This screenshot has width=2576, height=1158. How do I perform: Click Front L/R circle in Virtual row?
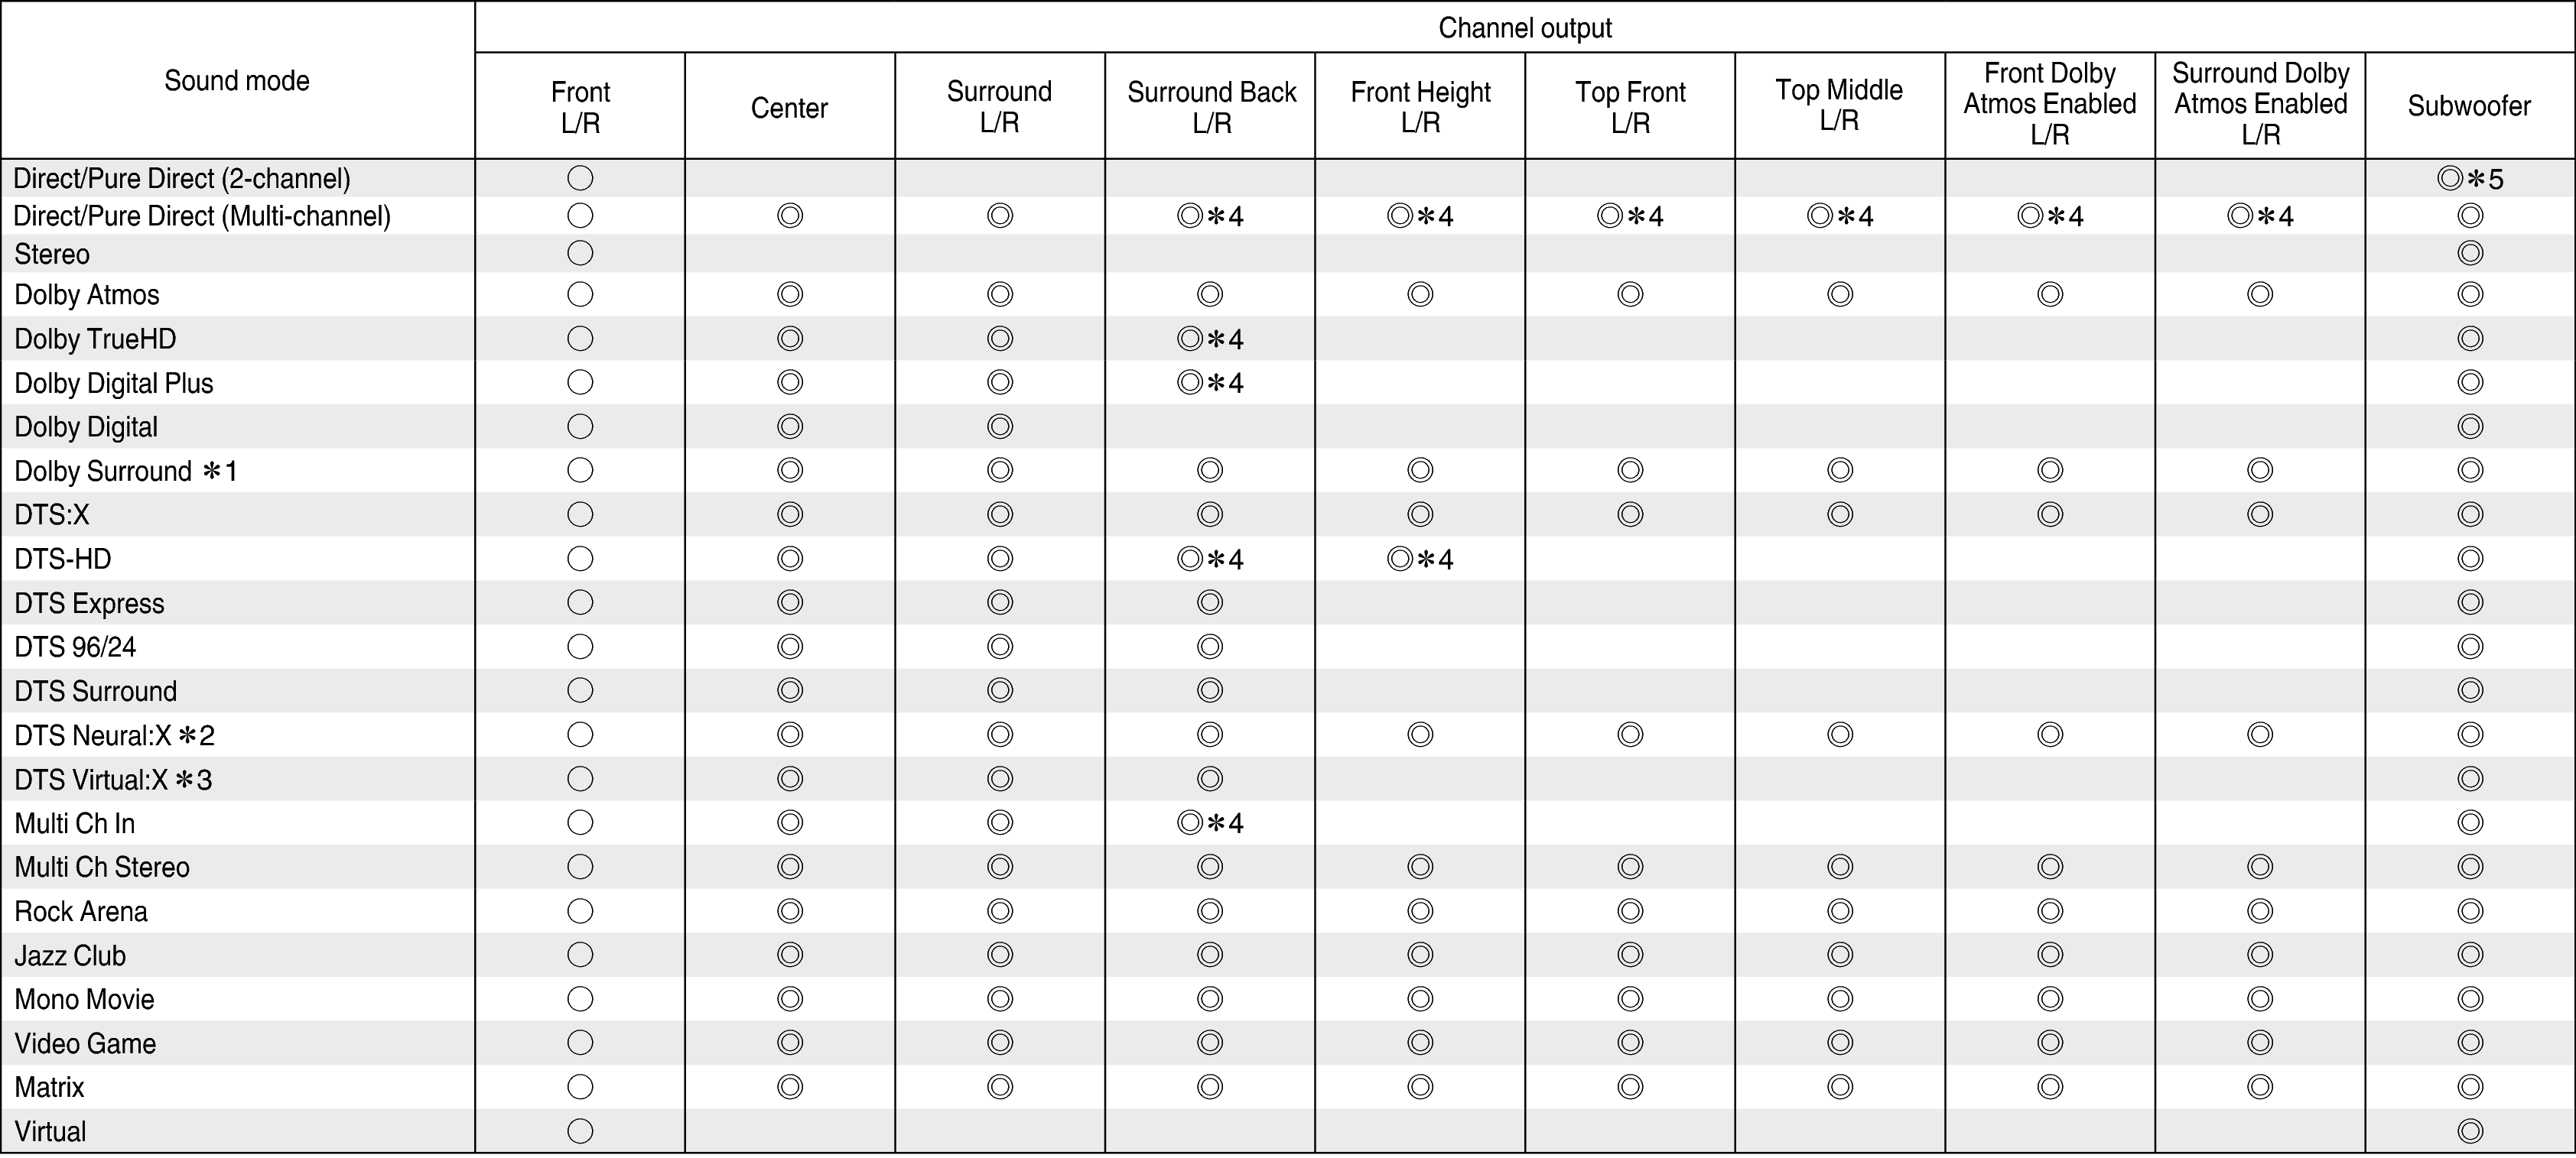coord(580,1131)
